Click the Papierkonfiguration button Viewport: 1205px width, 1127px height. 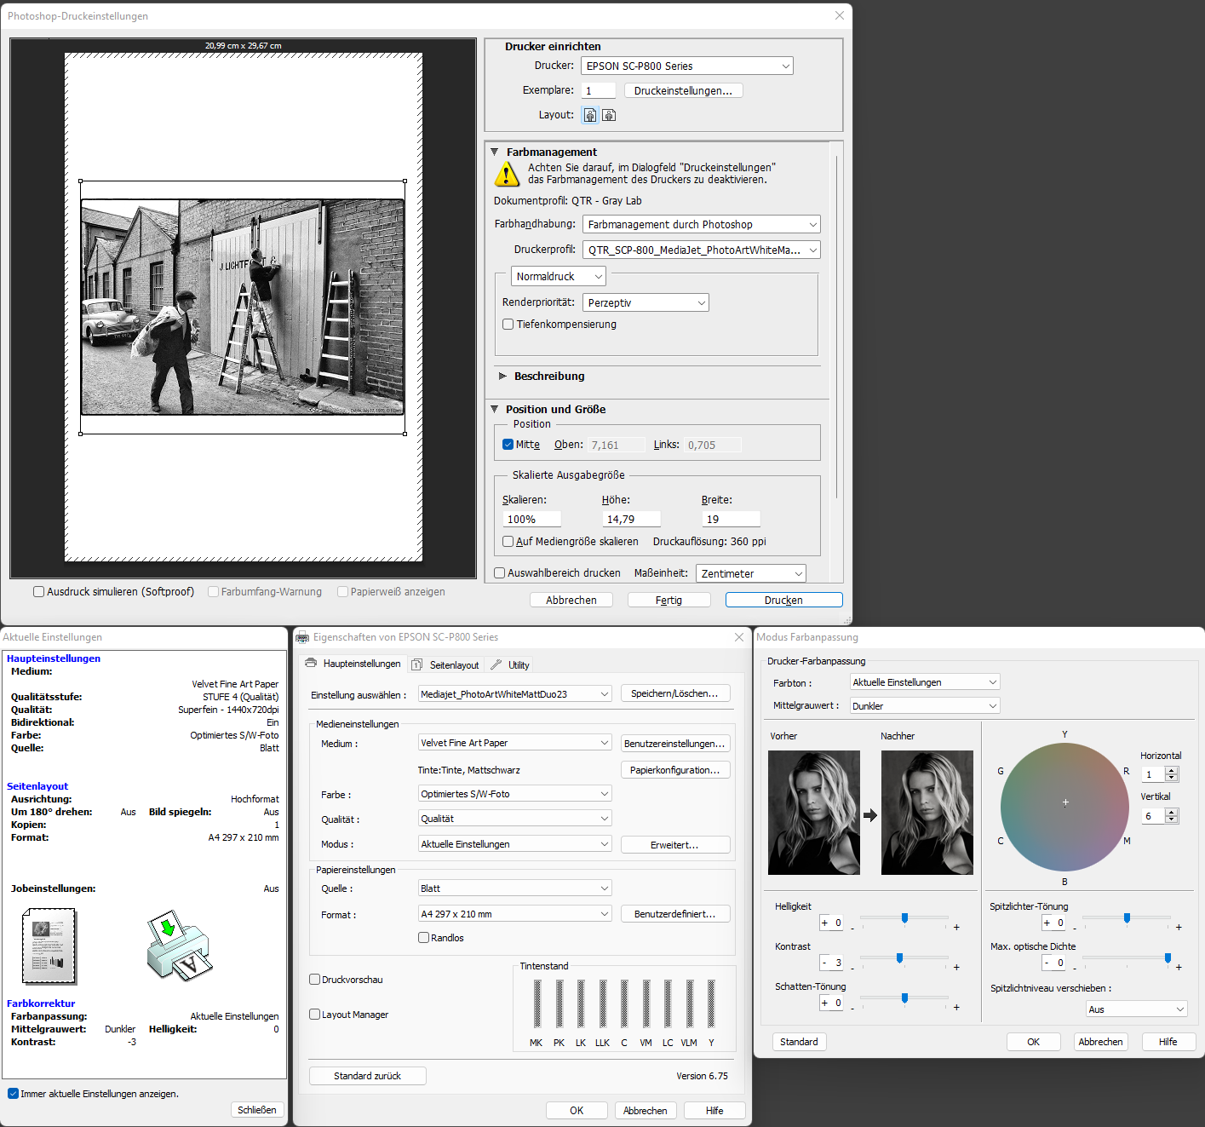[674, 770]
